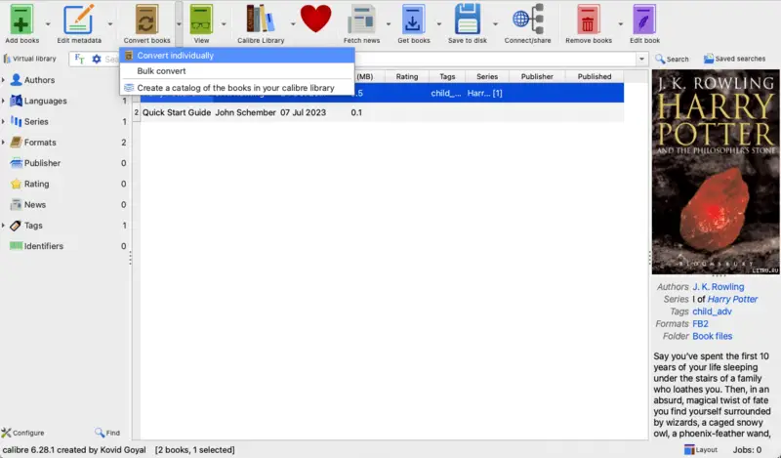The image size is (781, 458).
Task: Click the Find button in tag browser
Action: click(107, 433)
